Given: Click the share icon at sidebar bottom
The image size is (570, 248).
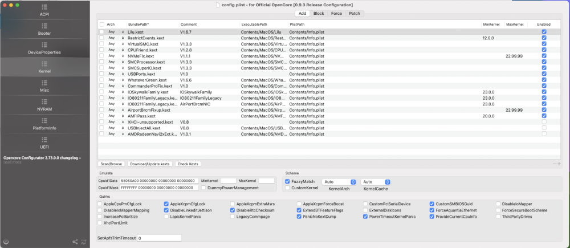Looking at the screenshot, I should pyautogui.click(x=75, y=242).
